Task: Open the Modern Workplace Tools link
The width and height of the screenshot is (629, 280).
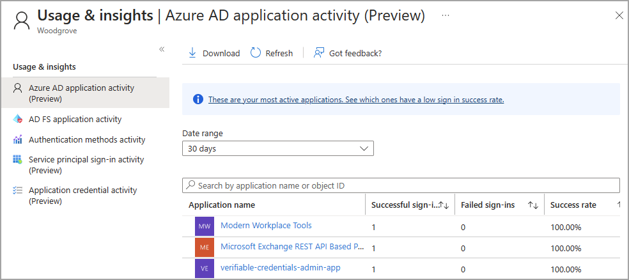Action: coord(266,225)
